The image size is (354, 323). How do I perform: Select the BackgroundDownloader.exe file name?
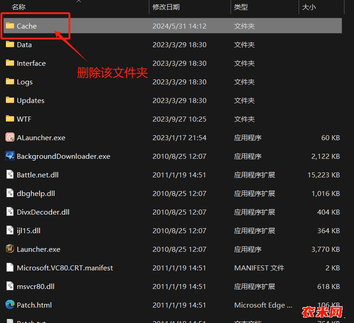[64, 156]
